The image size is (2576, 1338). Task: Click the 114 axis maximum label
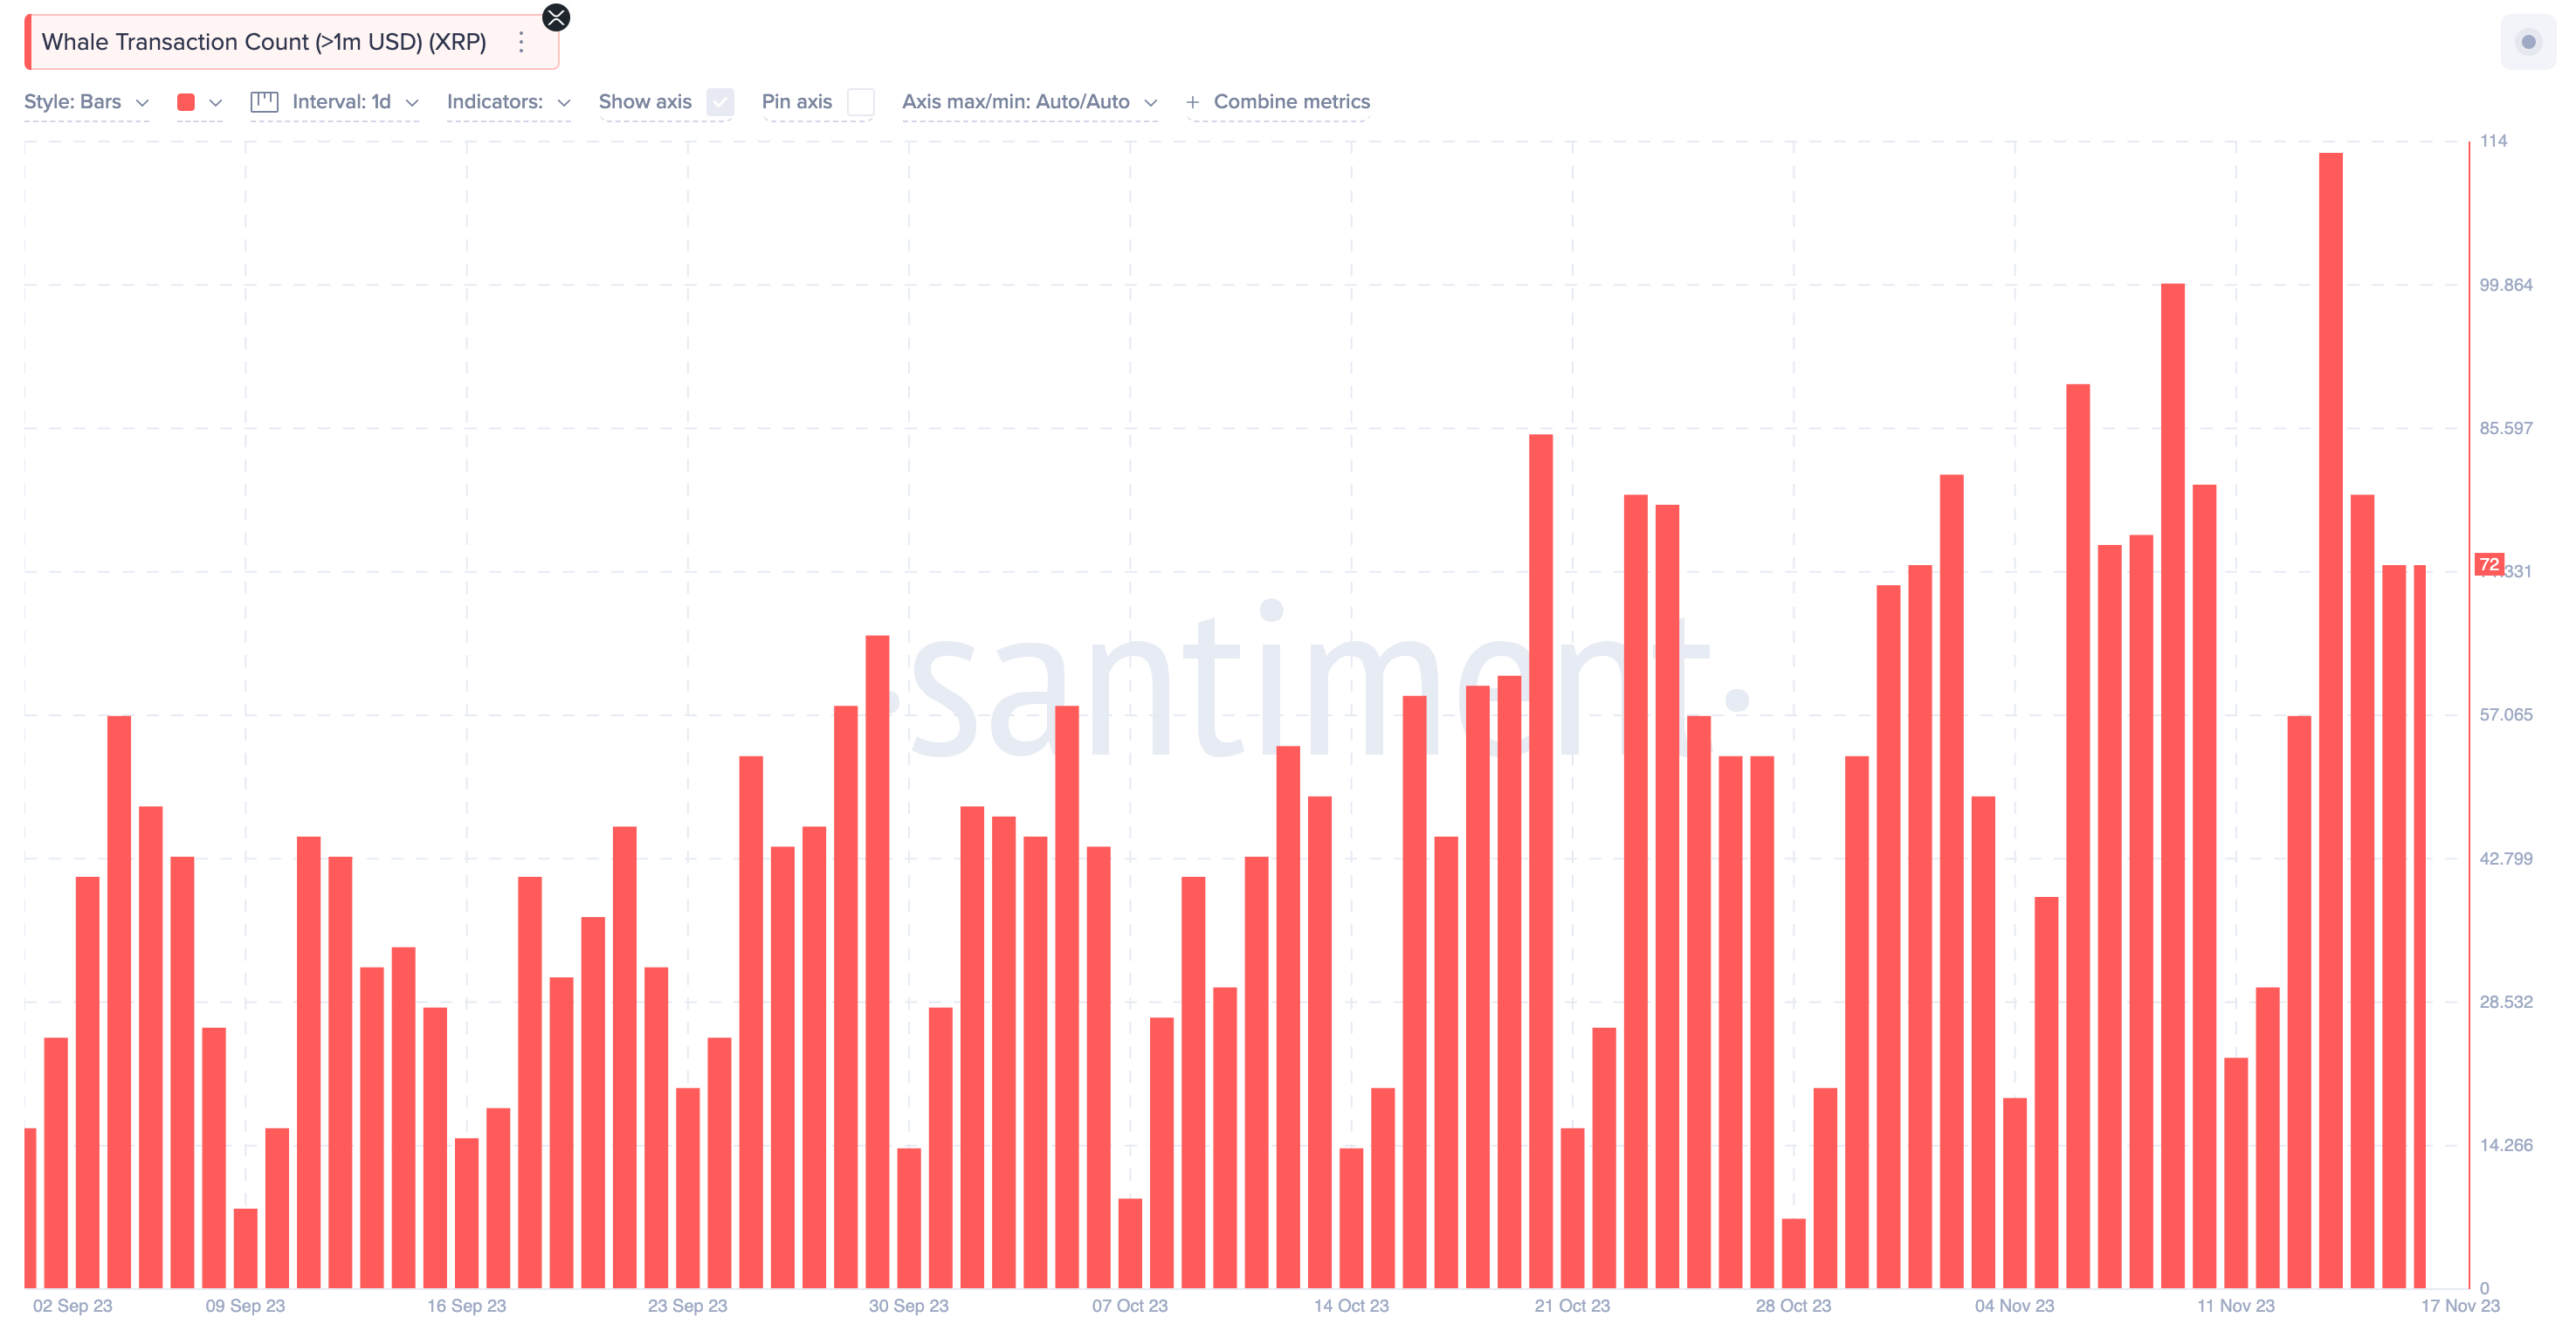(x=2493, y=141)
